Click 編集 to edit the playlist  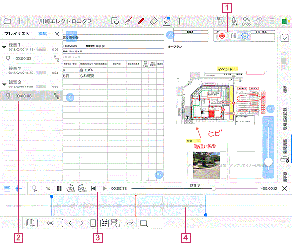coord(43,34)
